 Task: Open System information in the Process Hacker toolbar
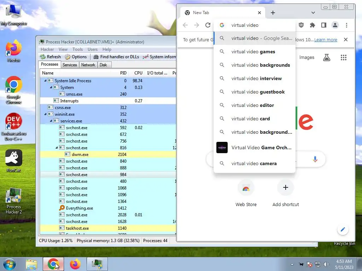tap(159, 57)
